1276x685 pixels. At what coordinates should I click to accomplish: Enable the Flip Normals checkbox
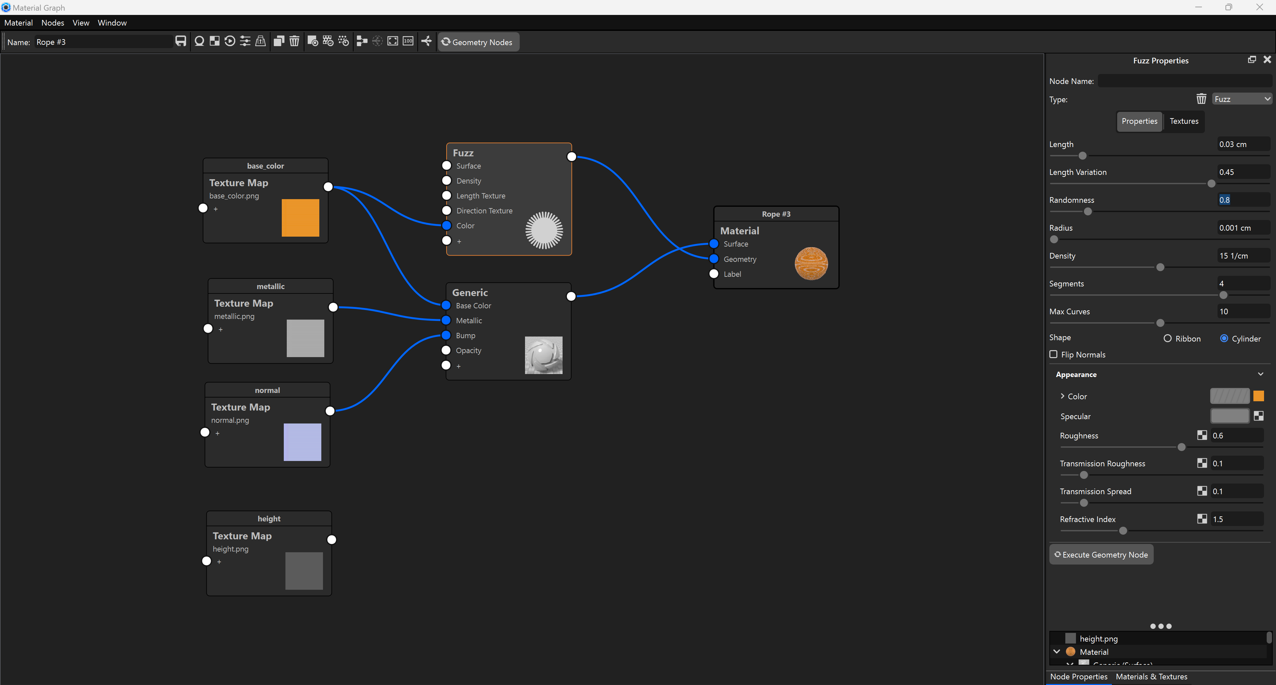pyautogui.click(x=1054, y=354)
